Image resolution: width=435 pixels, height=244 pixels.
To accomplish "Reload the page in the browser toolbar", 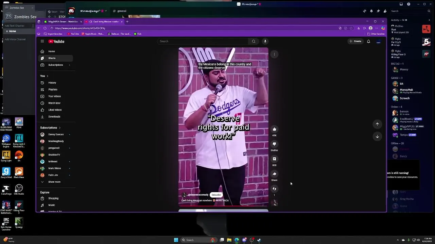I will click(45, 28).
